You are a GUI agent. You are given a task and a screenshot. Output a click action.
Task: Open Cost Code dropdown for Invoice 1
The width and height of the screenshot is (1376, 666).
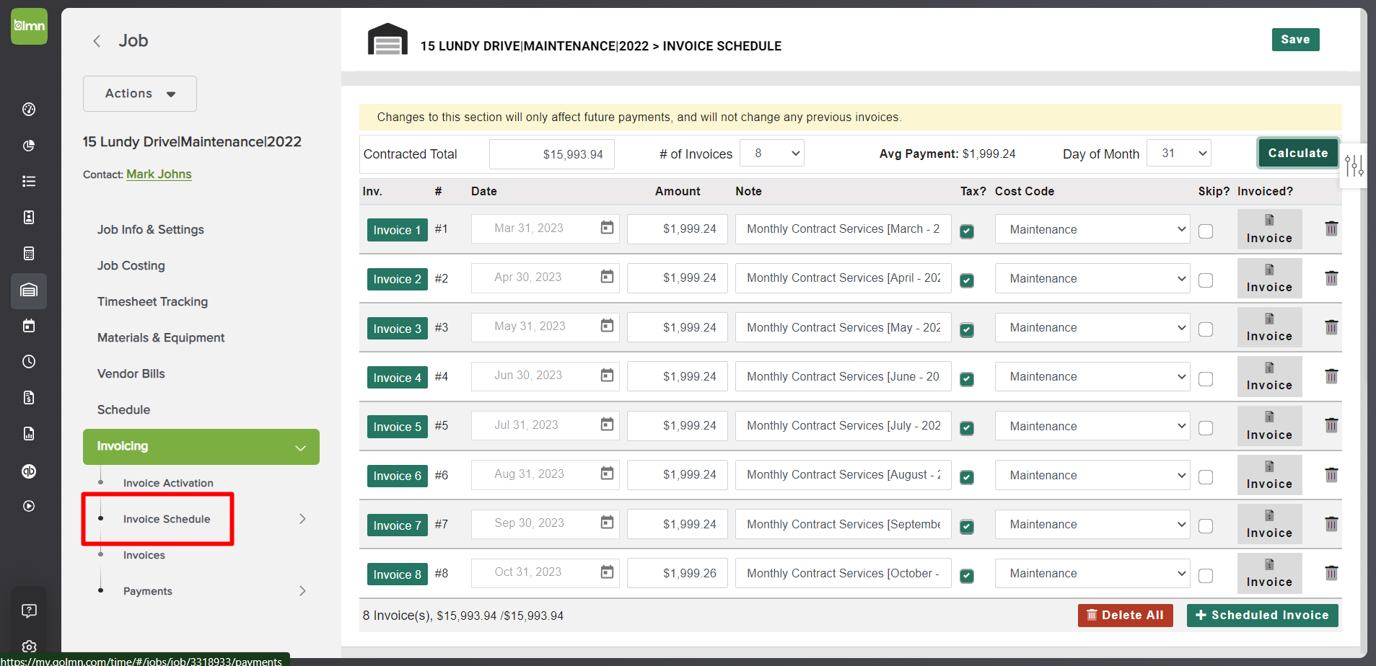coord(1092,229)
